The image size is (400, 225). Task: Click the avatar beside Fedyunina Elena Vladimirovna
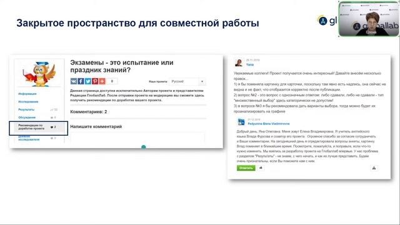(x=241, y=122)
